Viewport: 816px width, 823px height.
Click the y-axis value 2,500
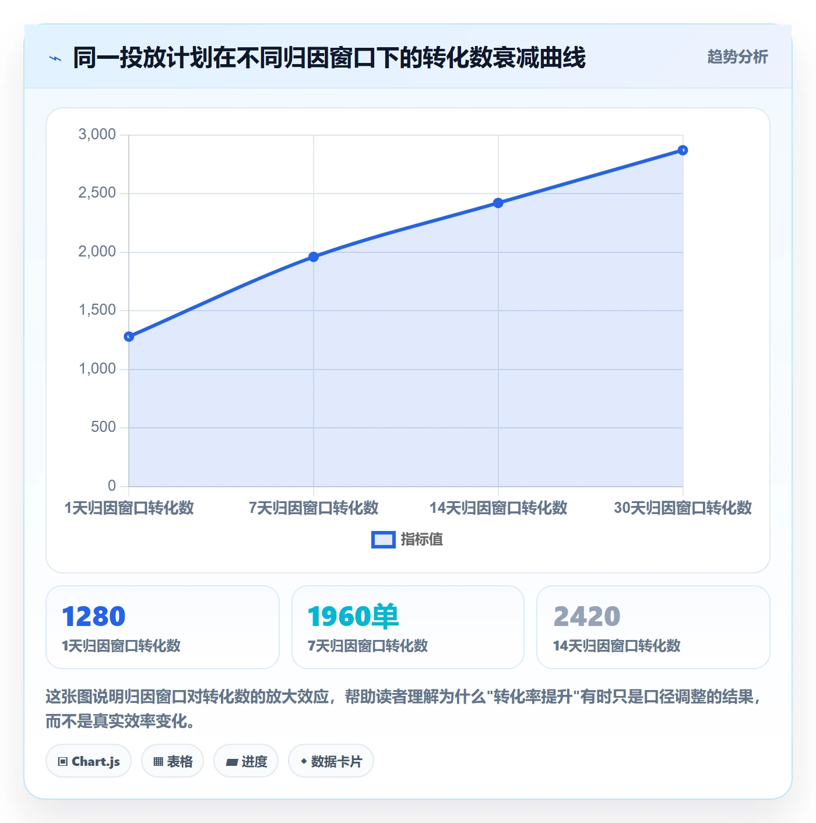(x=97, y=193)
